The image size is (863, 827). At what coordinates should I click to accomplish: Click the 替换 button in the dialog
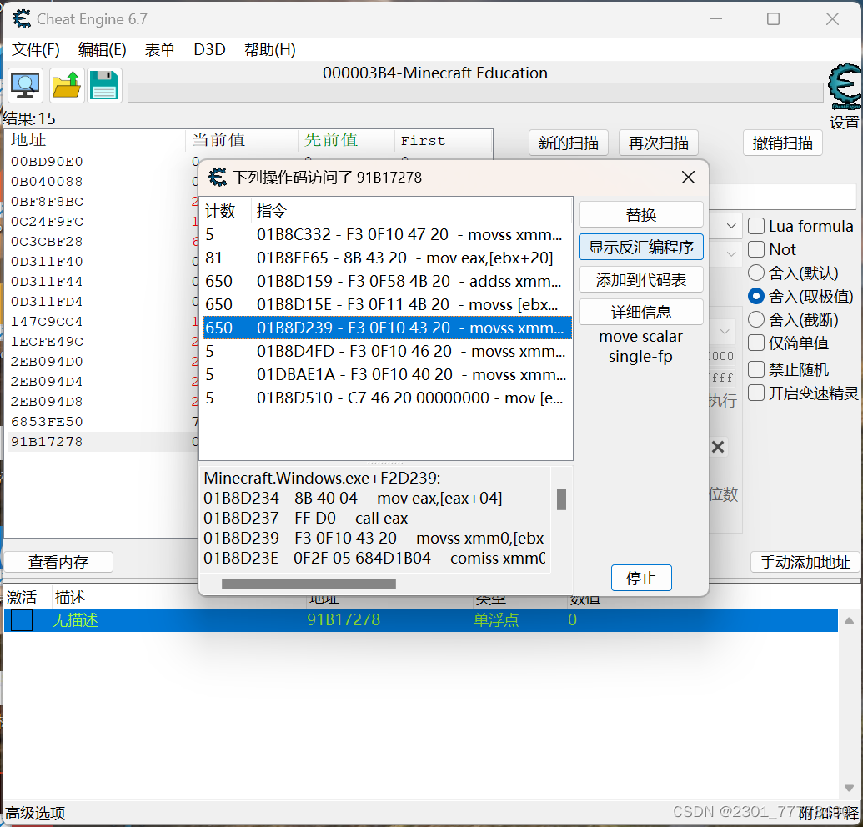tap(640, 214)
